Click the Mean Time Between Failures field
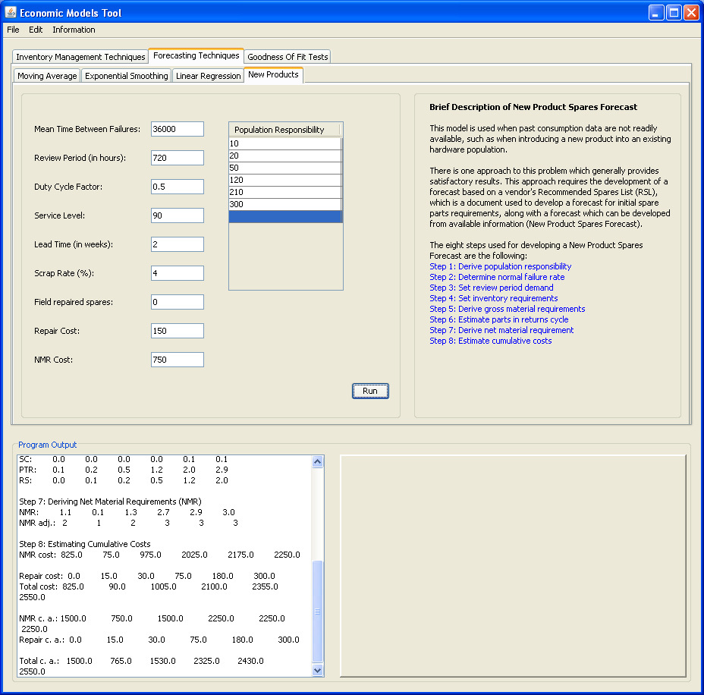Viewport: 704px width, 695px height. coord(178,129)
